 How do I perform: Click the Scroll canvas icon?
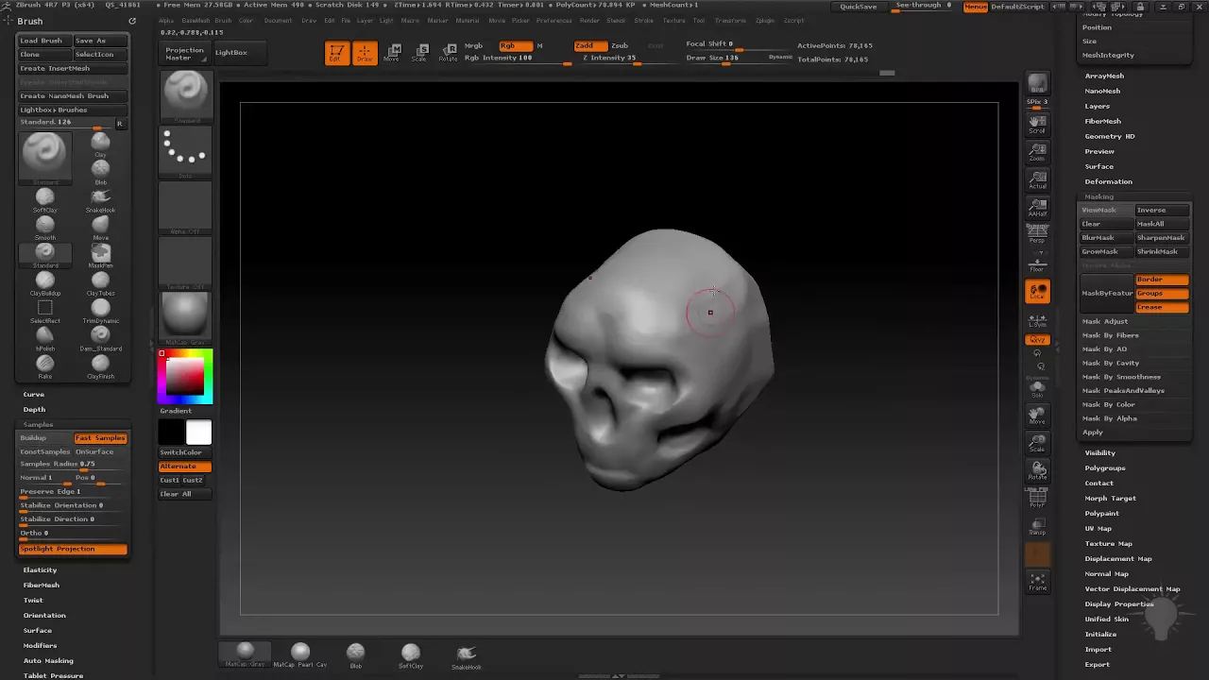coord(1037,125)
